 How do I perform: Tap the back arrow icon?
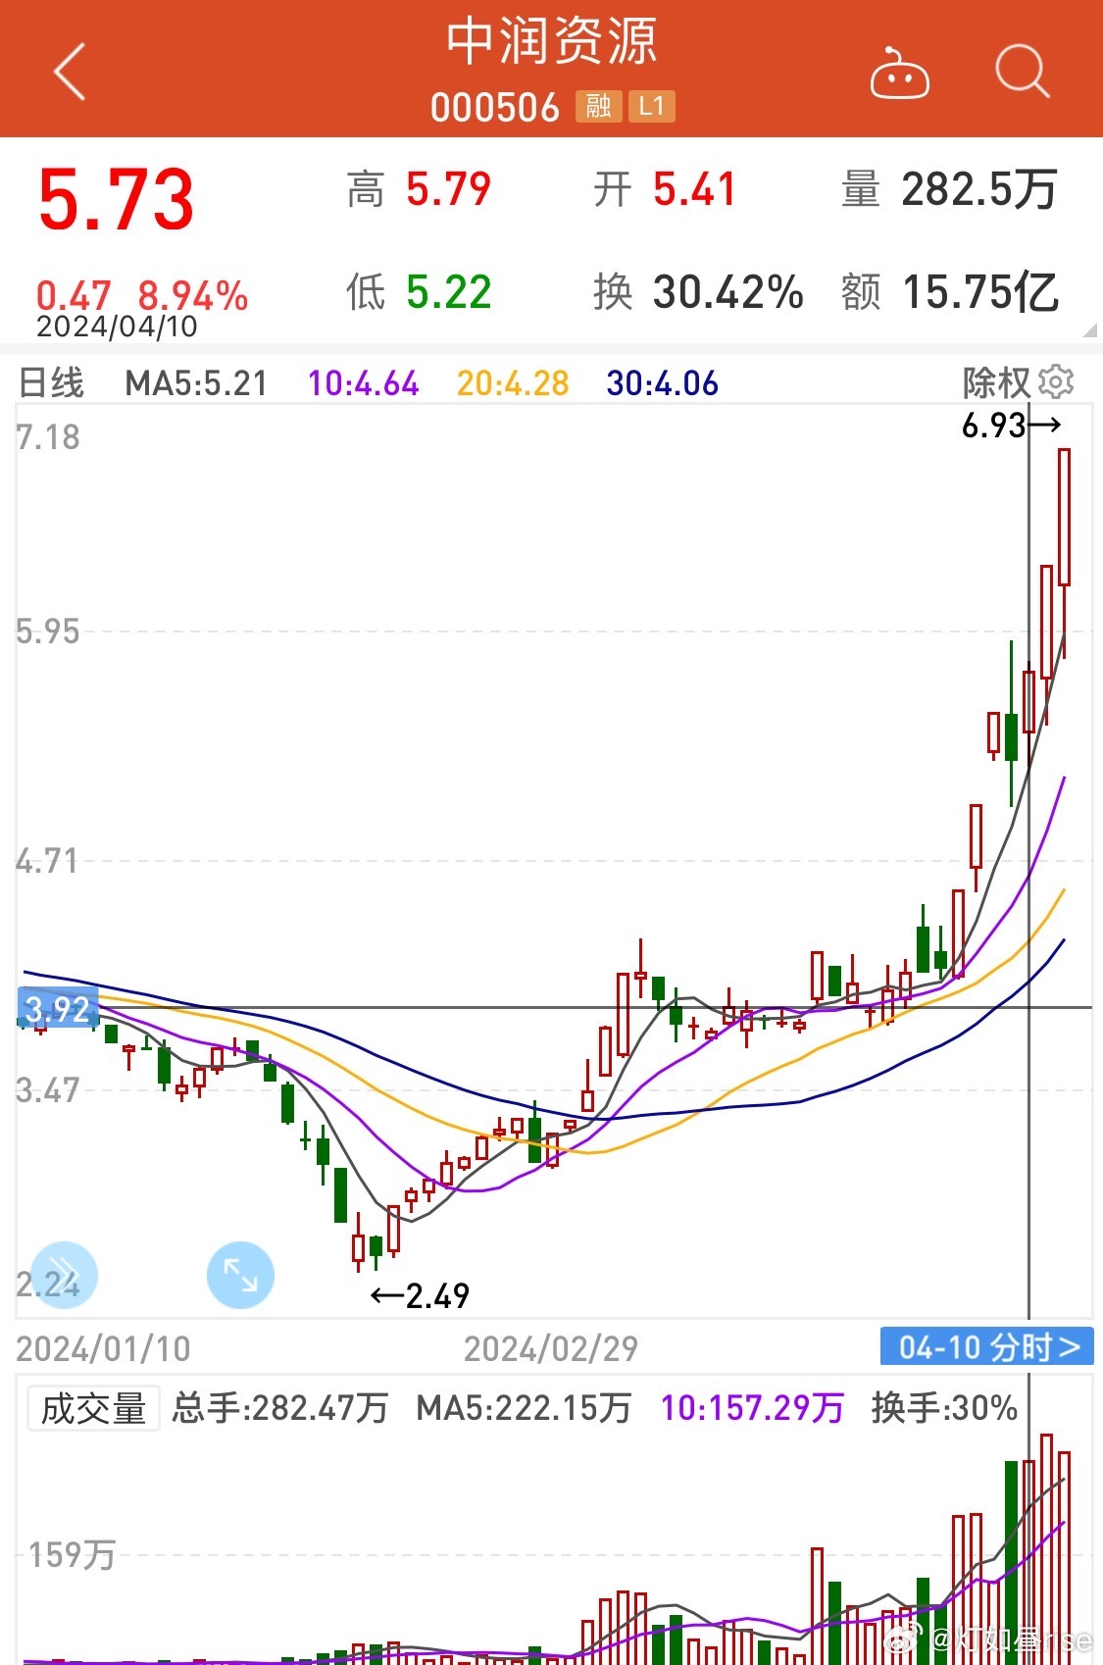[x=70, y=72]
